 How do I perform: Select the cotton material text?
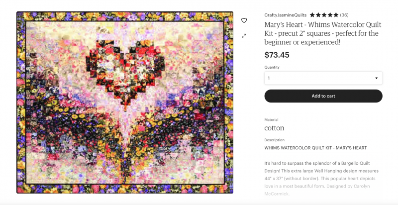pos(274,128)
